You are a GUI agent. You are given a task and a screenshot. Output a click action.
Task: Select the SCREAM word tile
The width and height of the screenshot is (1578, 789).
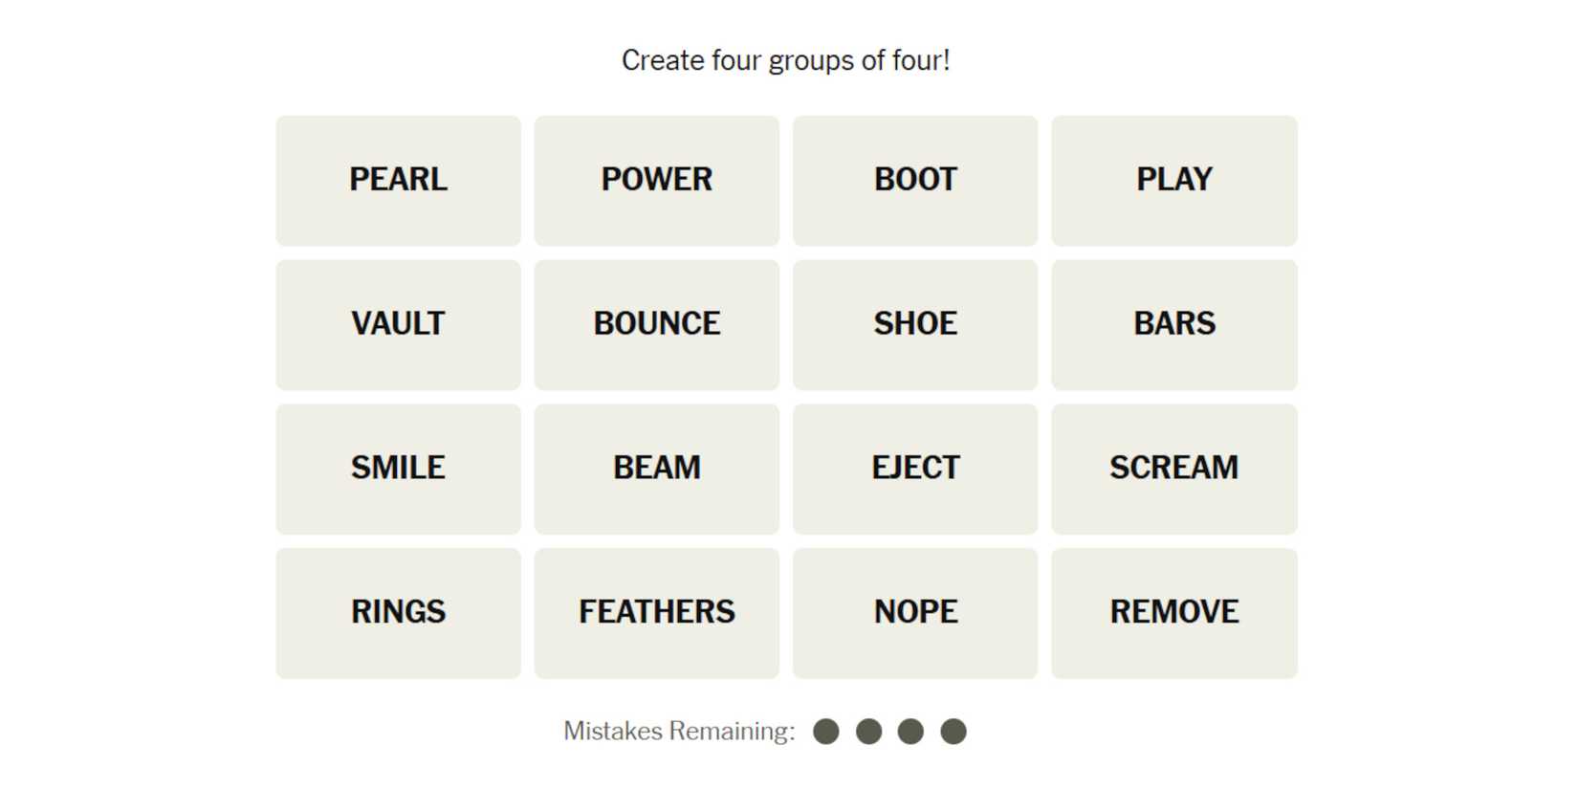point(1173,469)
